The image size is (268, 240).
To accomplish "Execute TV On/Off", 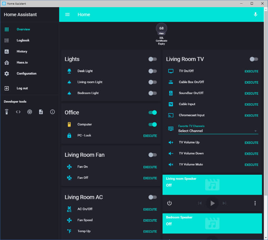I will [251, 71].
